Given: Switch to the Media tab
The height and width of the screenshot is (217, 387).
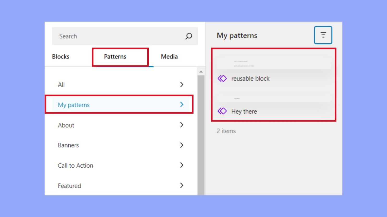Looking at the screenshot, I should 169,56.
